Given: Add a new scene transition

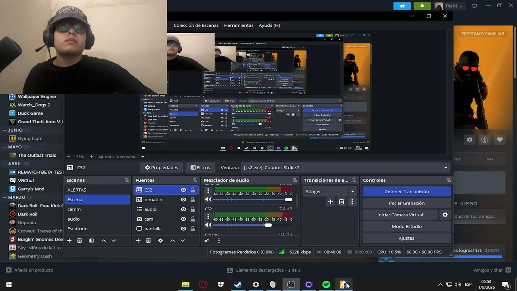Looking at the screenshot, I should 330,202.
